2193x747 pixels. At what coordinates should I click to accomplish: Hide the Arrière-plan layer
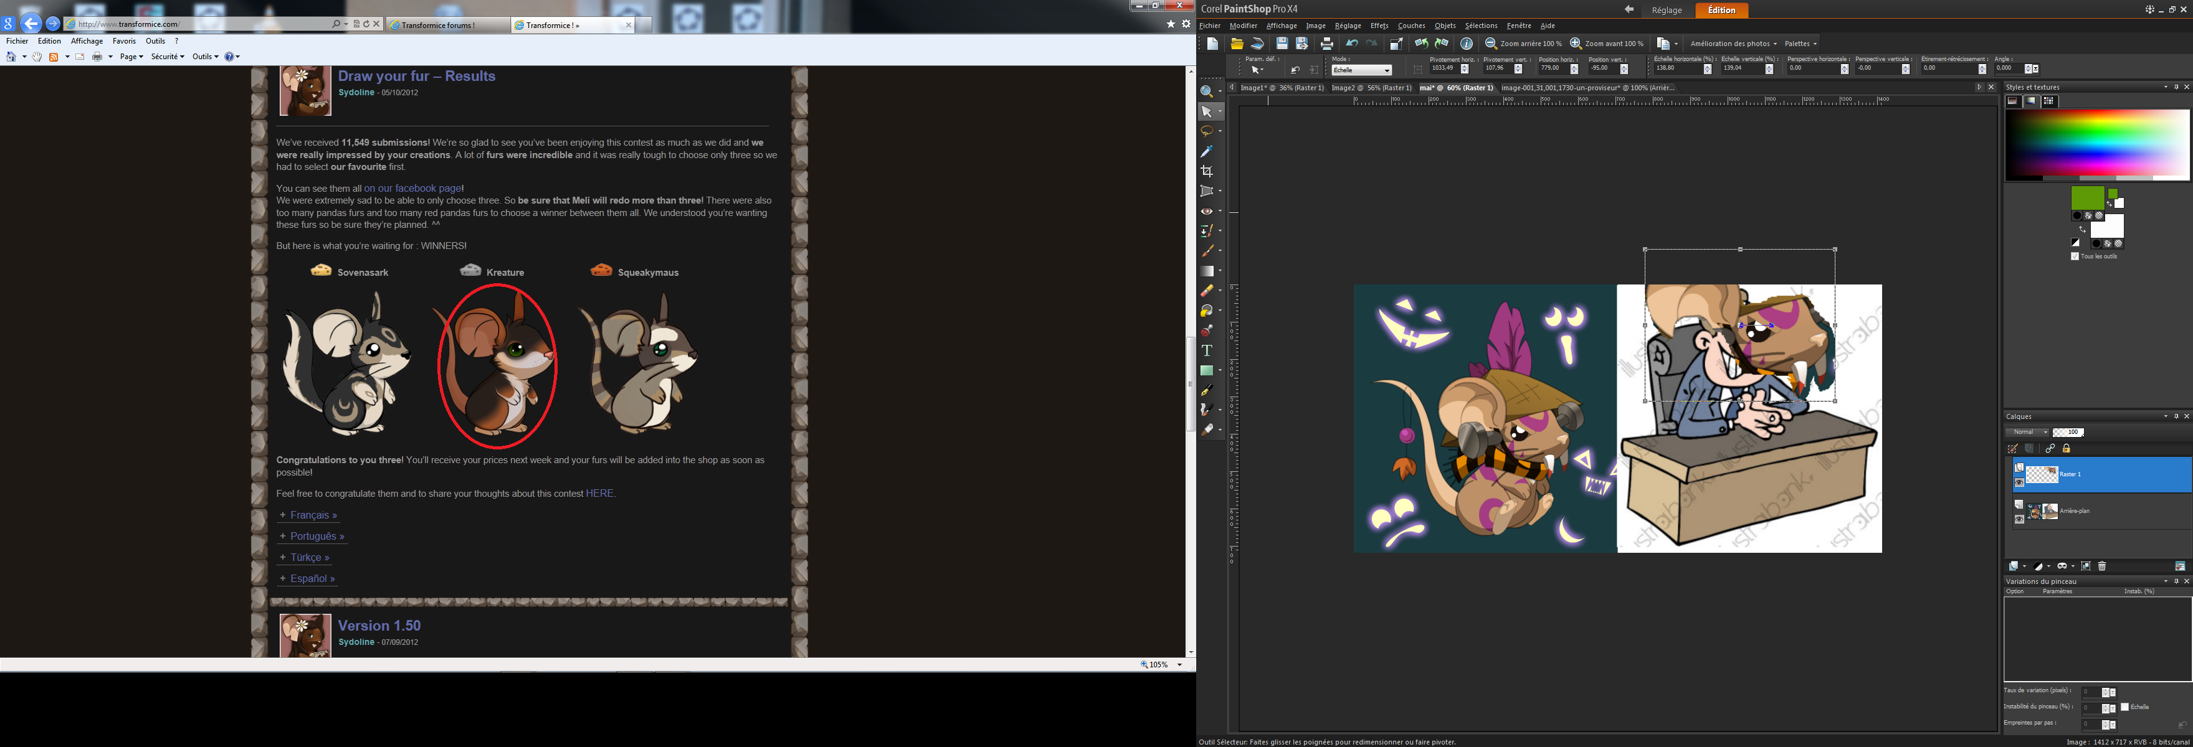coord(2019,519)
